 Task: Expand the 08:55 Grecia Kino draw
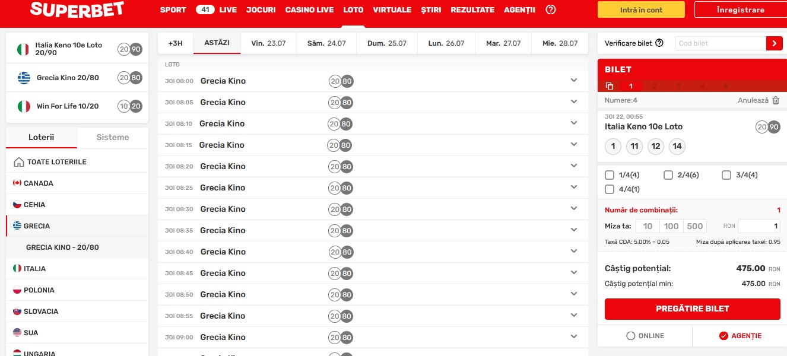(574, 316)
